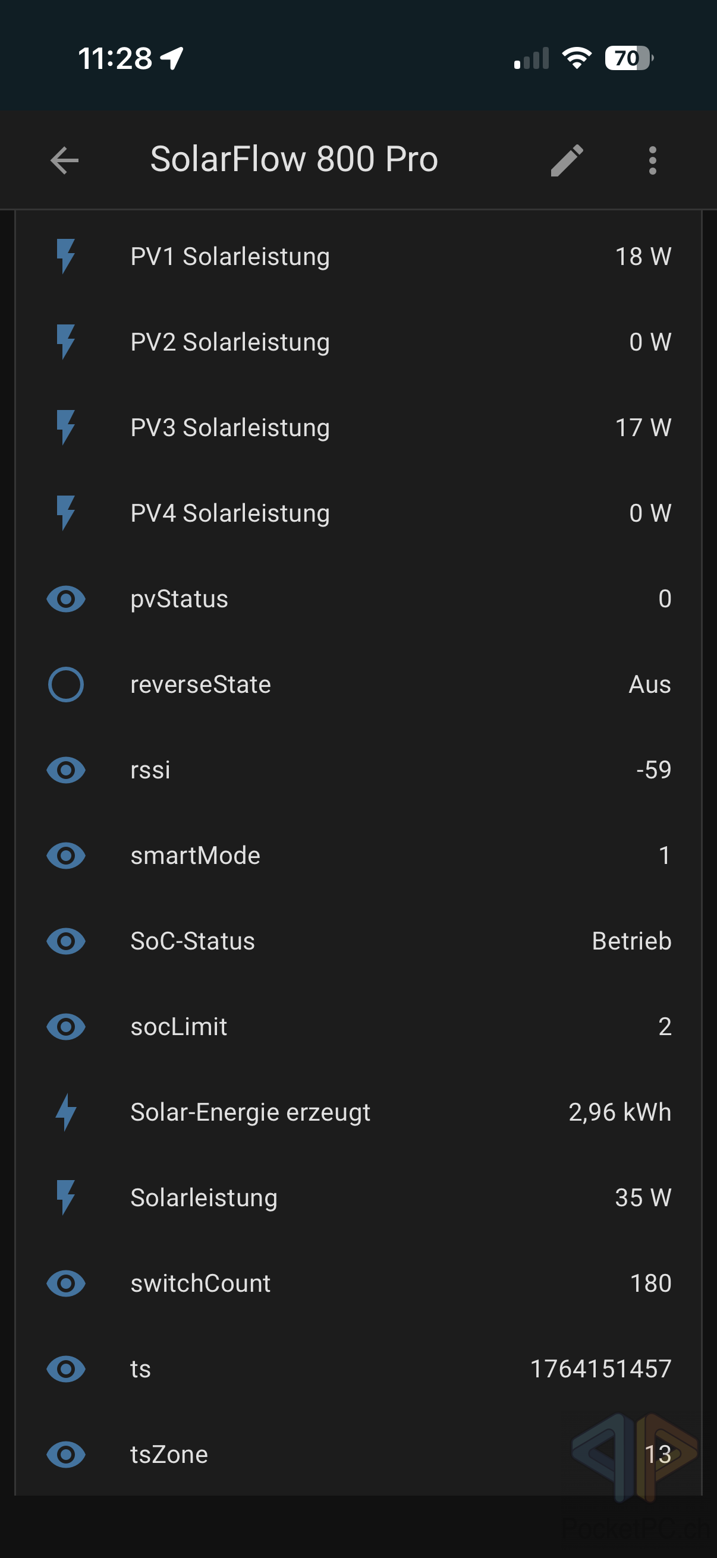Screen dimensions: 717x1558
Task: Tap the ts timestamp value
Action: 600,1369
